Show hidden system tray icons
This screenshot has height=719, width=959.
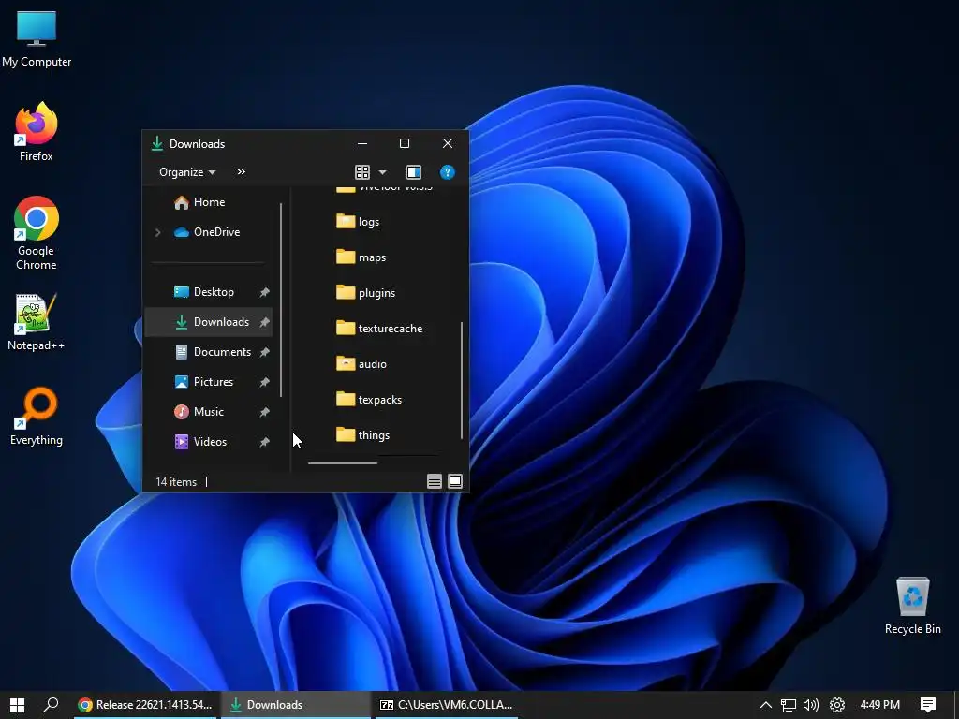(766, 705)
